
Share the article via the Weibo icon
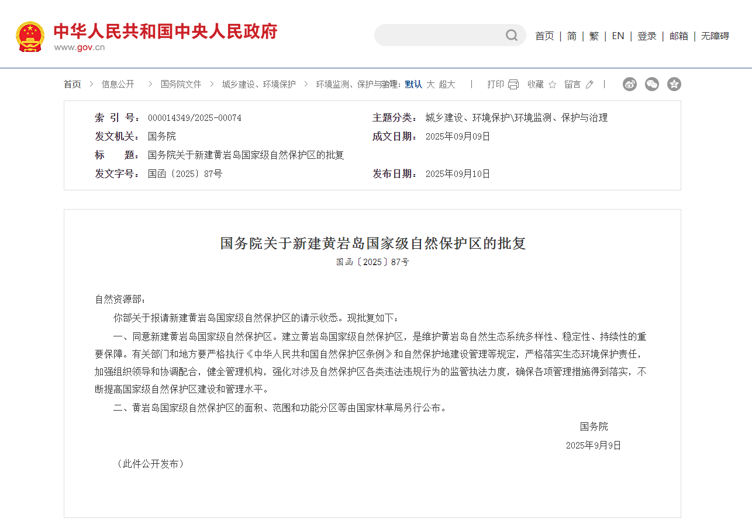(x=629, y=84)
